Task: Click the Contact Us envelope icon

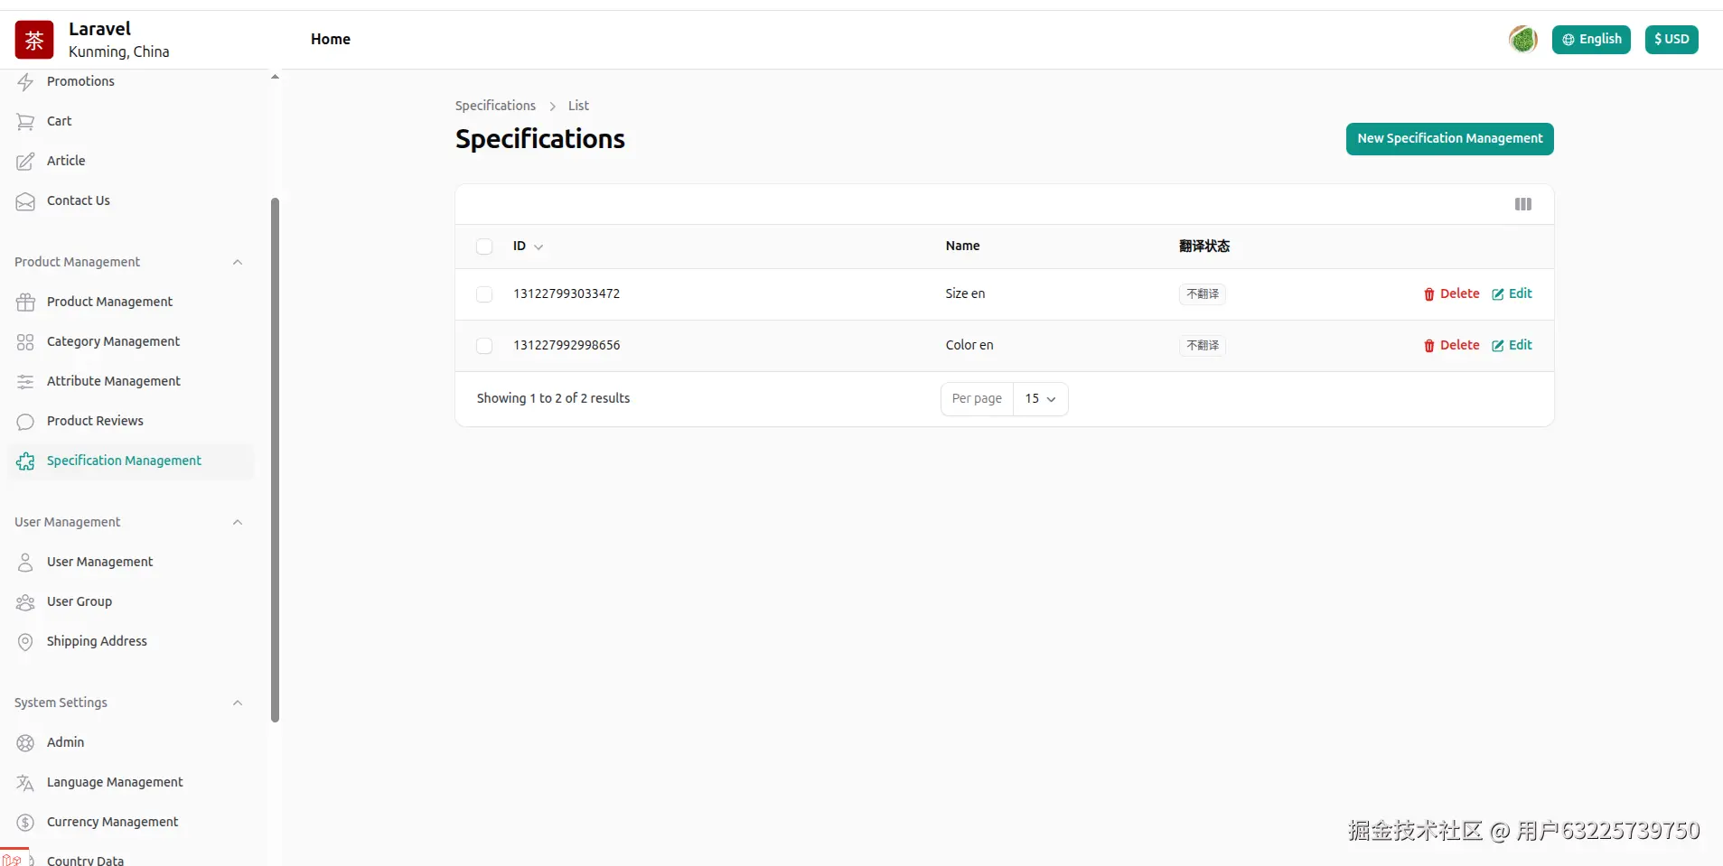Action: pyautogui.click(x=25, y=201)
